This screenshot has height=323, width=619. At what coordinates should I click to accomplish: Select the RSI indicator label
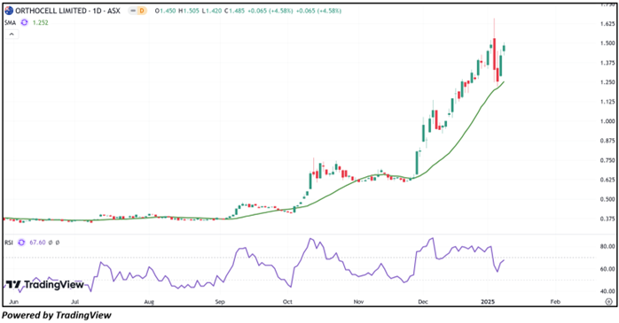(x=9, y=242)
